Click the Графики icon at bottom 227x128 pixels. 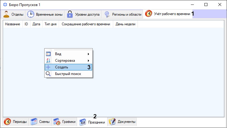(x=57, y=122)
